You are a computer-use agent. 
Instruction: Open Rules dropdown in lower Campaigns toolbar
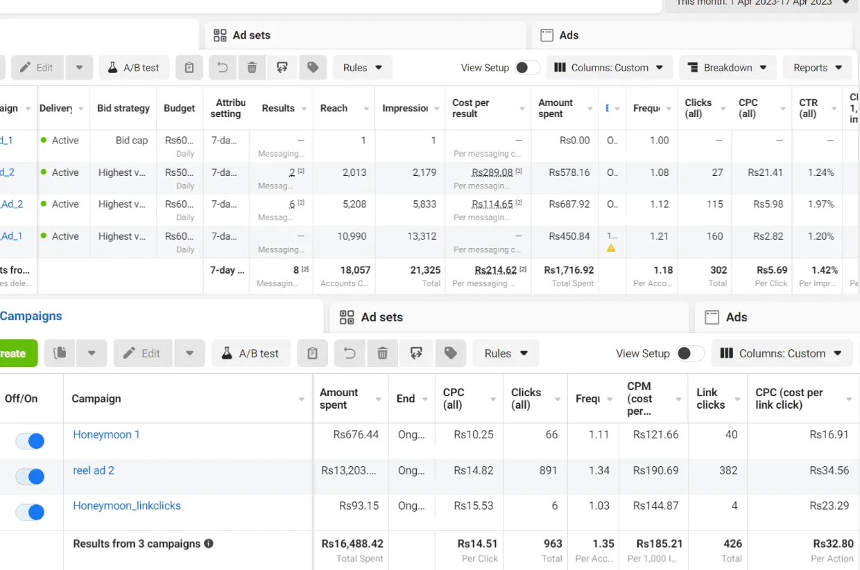pyautogui.click(x=506, y=353)
